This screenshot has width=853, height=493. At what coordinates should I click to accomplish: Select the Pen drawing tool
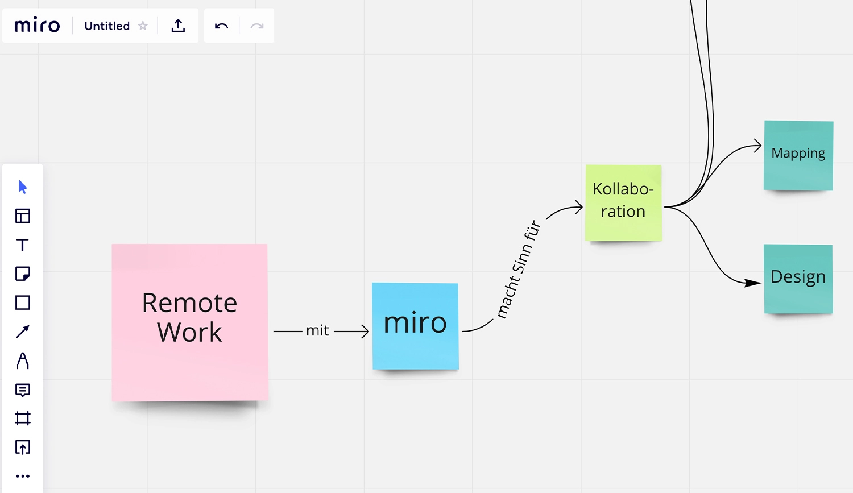coord(23,361)
